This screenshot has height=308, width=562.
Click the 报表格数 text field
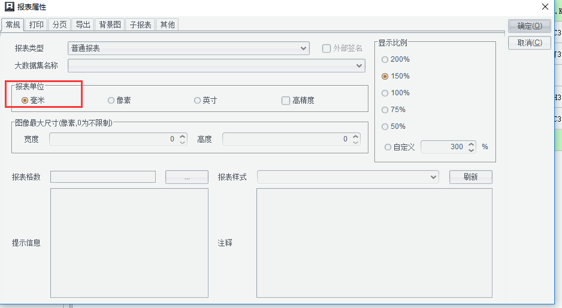coord(103,177)
